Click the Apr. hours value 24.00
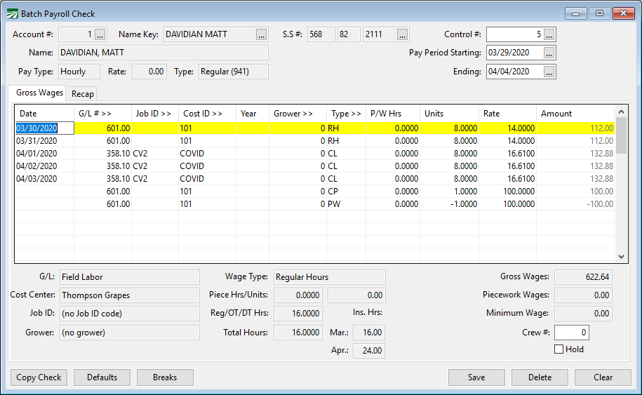Screen dimensions: 642x395 point(369,351)
